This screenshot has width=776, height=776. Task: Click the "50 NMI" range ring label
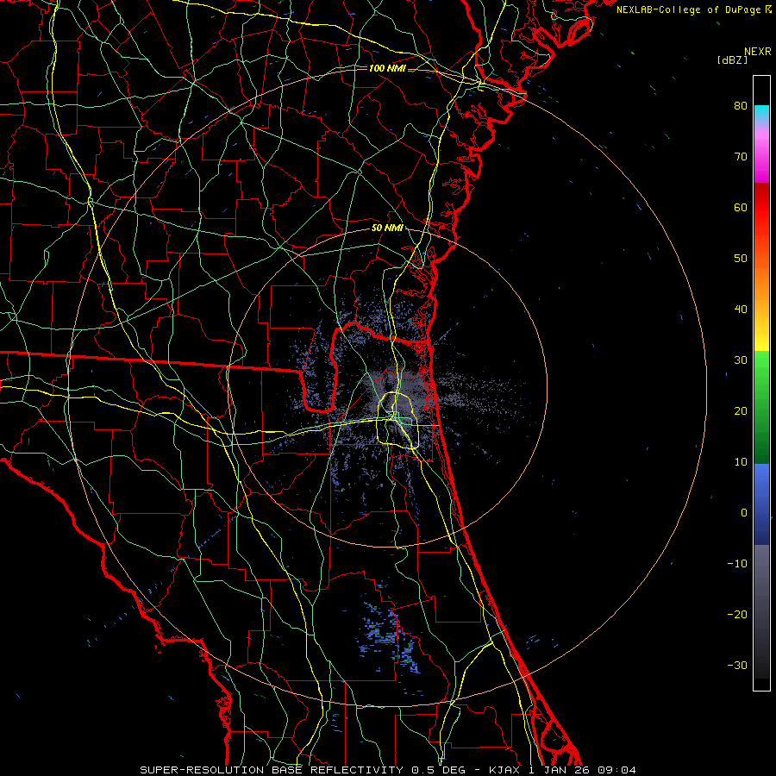pyautogui.click(x=387, y=228)
